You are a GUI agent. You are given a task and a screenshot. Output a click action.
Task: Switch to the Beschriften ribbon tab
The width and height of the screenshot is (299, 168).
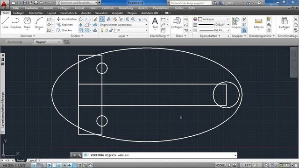point(36,13)
